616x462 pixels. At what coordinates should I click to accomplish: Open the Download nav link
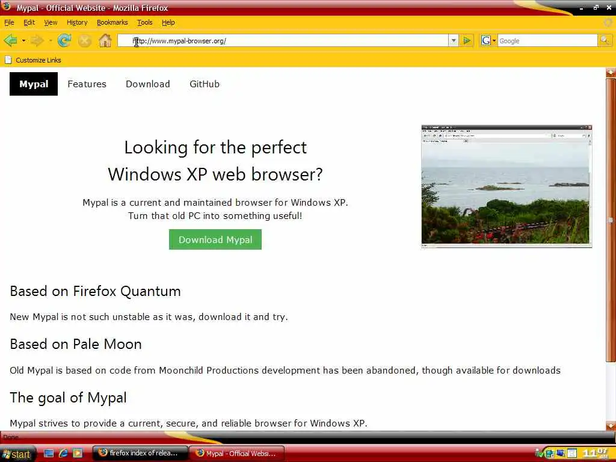click(148, 84)
